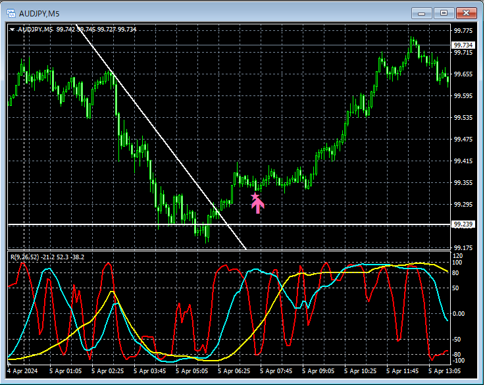The width and height of the screenshot is (485, 385).
Task: Click the AUDJPY,M5 OHLC price label
Action: [77, 30]
